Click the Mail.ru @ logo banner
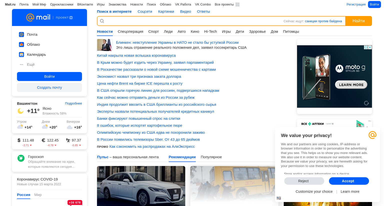This screenshot has height=206, width=384. click(x=49, y=17)
